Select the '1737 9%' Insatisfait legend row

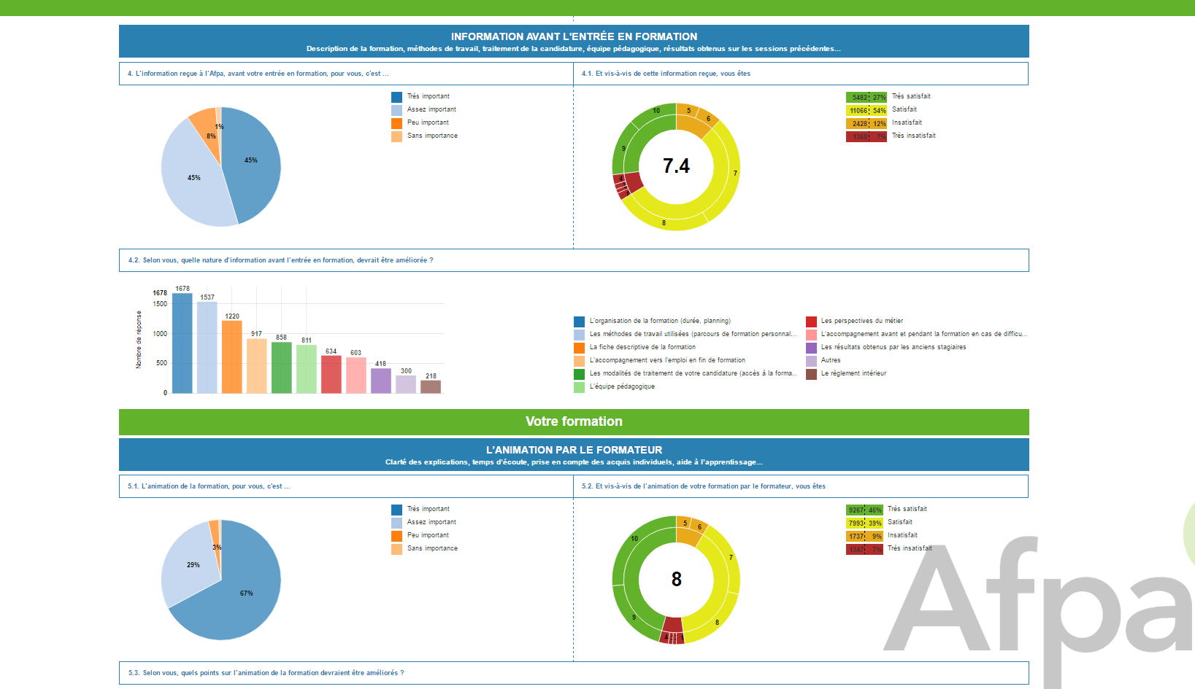click(882, 536)
